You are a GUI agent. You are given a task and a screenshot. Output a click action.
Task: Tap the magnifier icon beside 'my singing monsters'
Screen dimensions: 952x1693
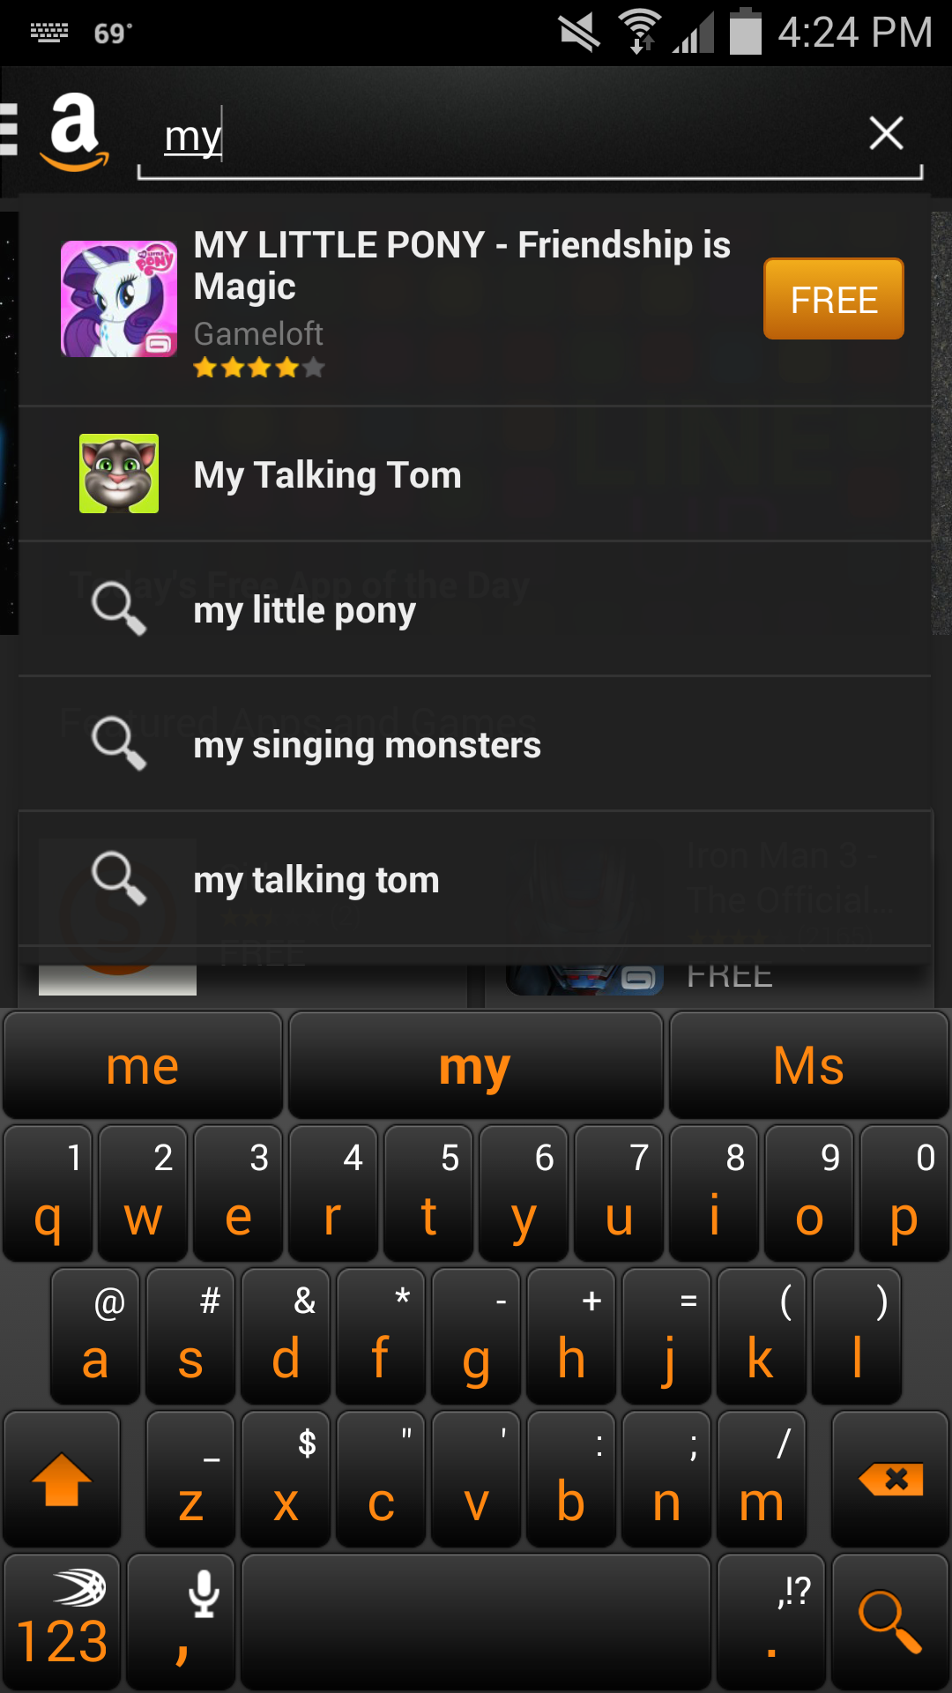pos(118,743)
